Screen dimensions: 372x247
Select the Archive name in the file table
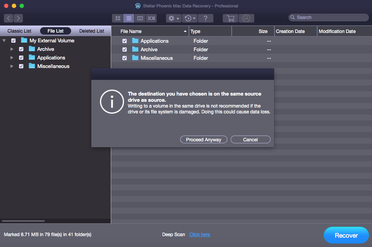click(x=149, y=50)
